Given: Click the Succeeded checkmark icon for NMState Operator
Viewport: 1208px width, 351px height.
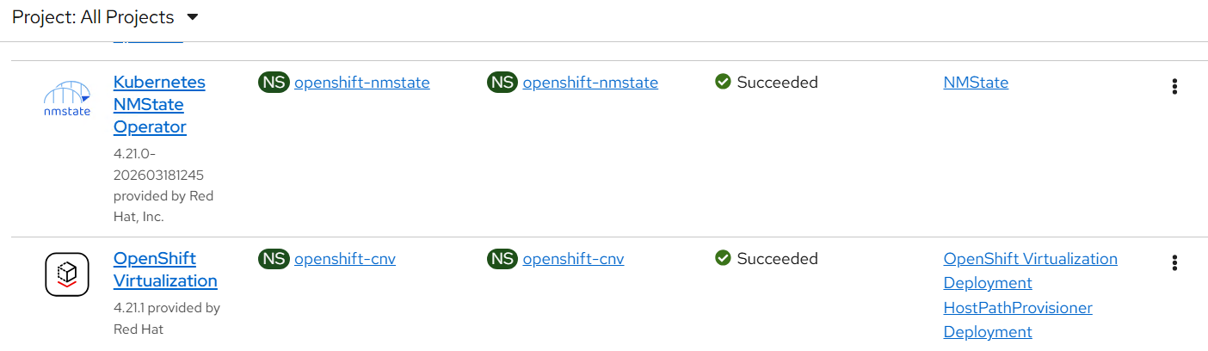Looking at the screenshot, I should click(723, 83).
